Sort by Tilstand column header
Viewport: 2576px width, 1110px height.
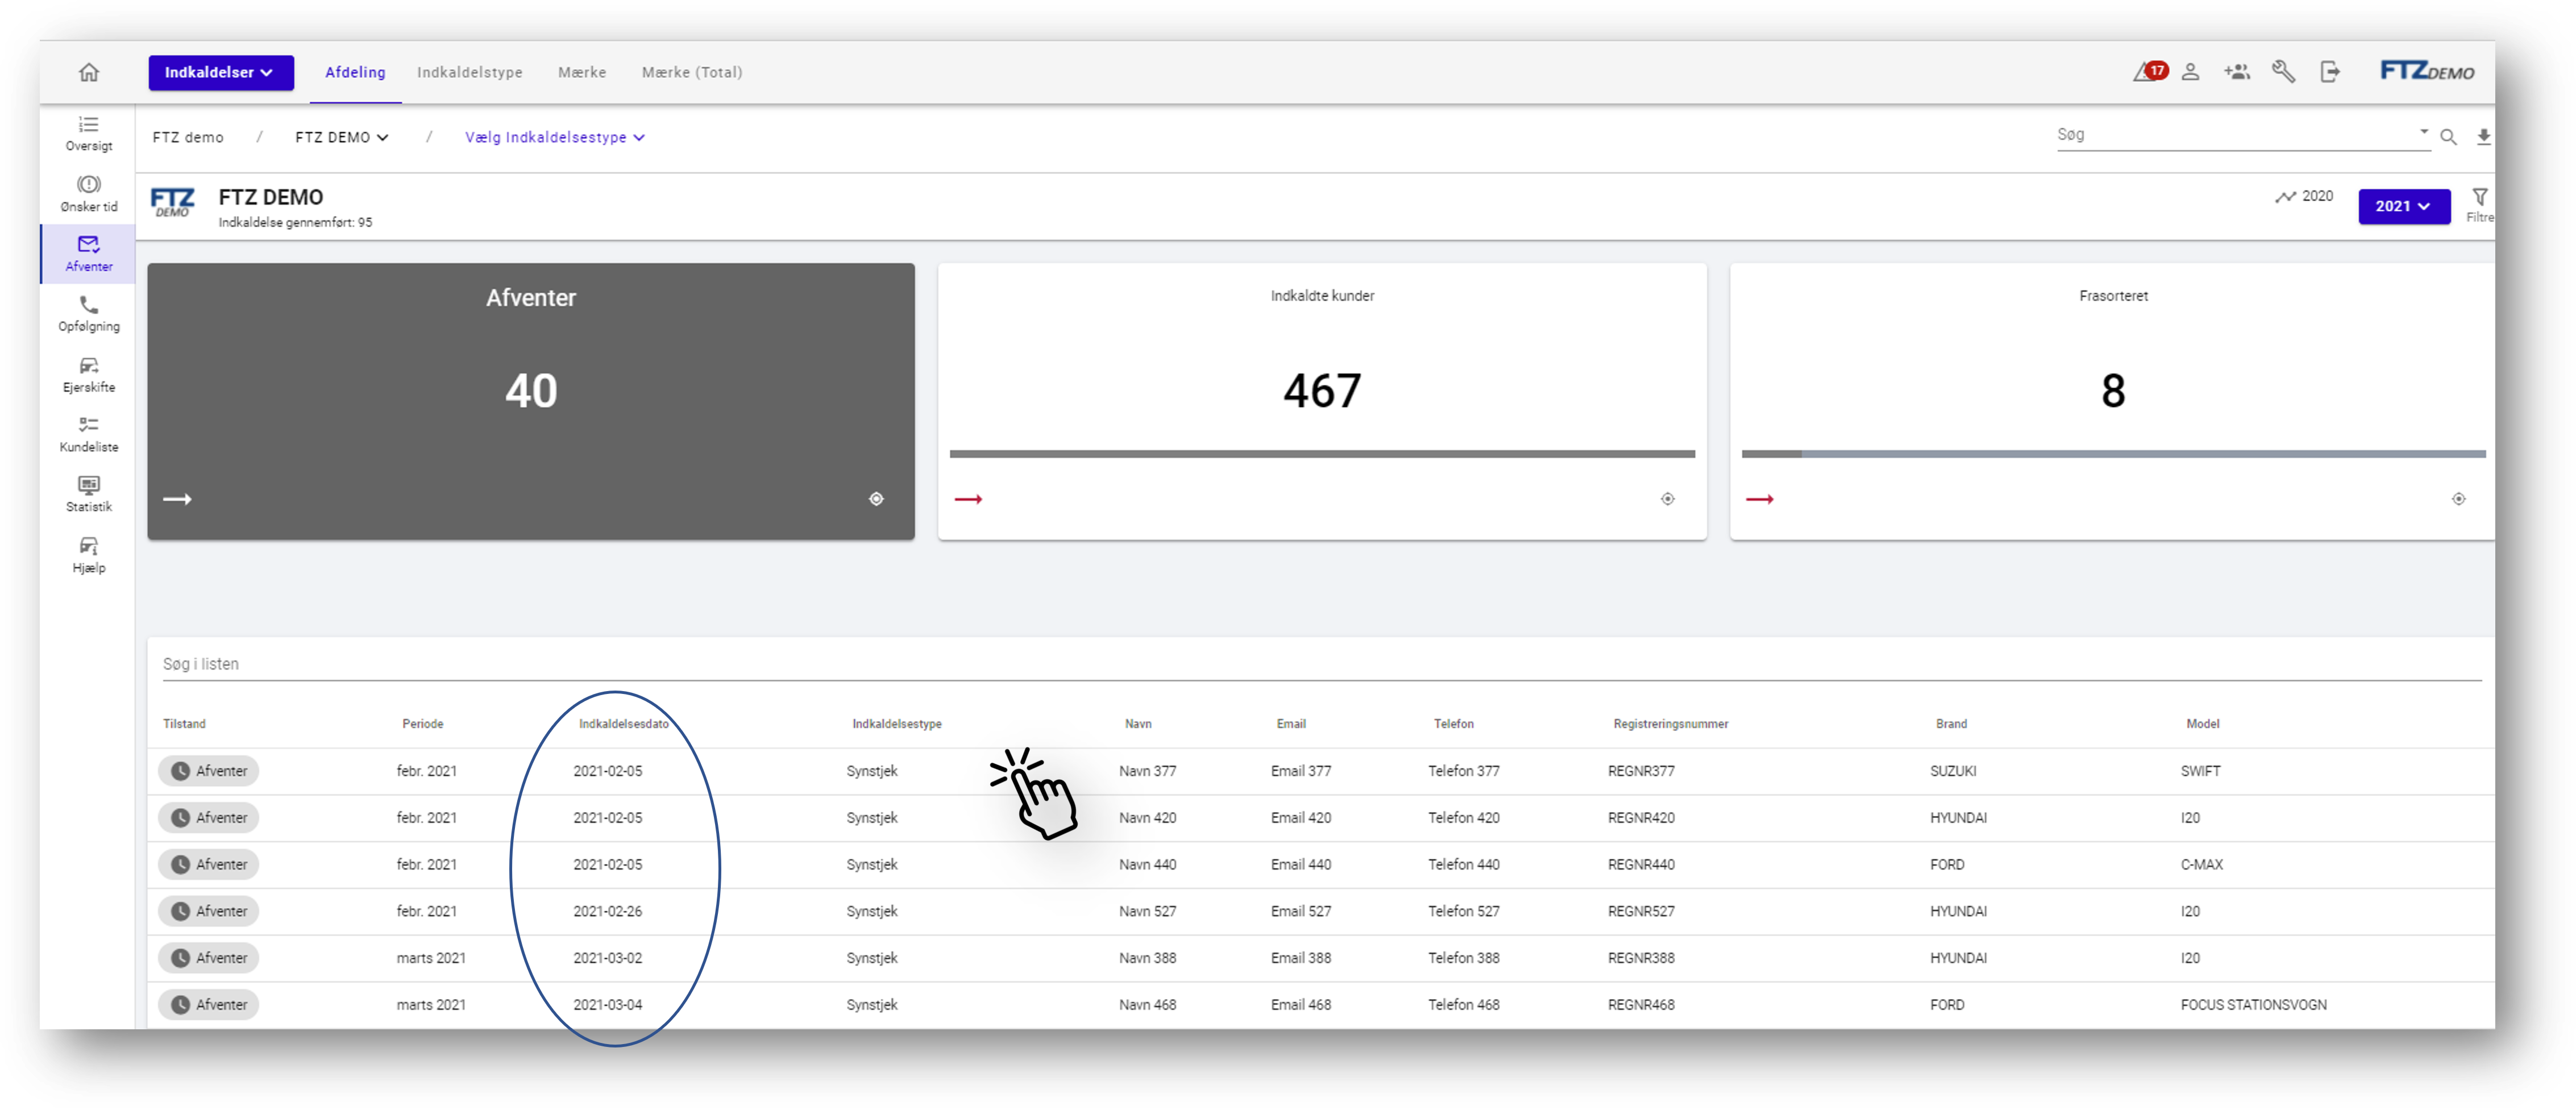[184, 724]
